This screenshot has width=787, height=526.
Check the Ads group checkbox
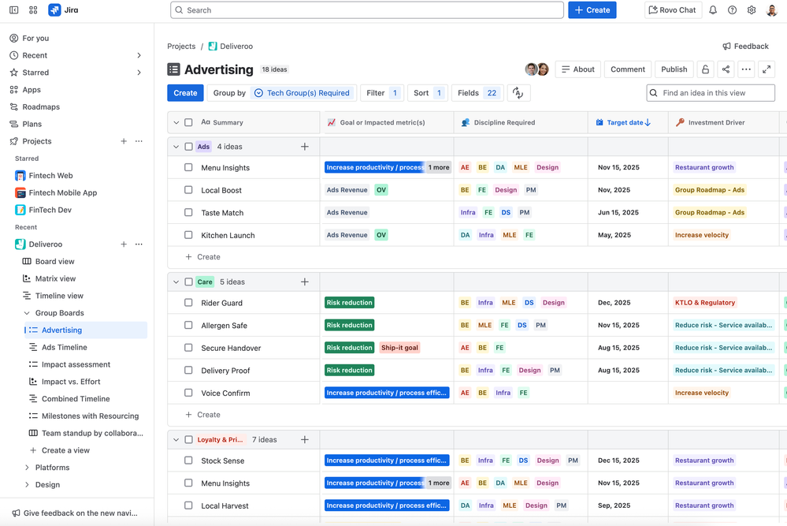click(188, 147)
